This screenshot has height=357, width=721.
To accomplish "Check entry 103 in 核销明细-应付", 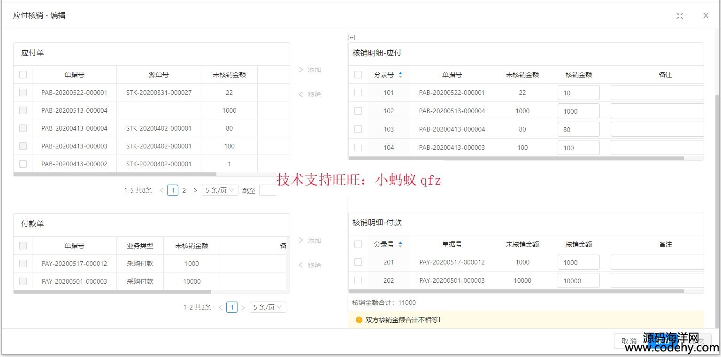I will [358, 129].
